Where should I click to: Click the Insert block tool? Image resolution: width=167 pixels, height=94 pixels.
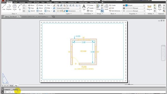click(x=106, y=7)
